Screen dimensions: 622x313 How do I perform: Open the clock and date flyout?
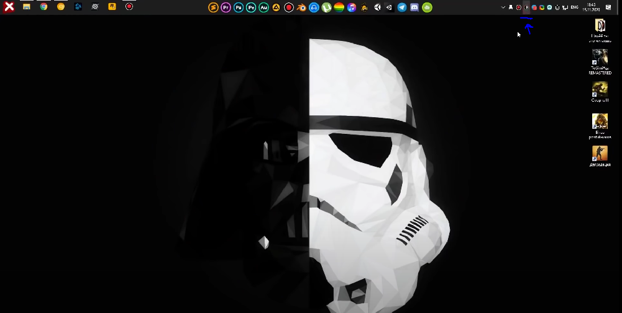[591, 7]
